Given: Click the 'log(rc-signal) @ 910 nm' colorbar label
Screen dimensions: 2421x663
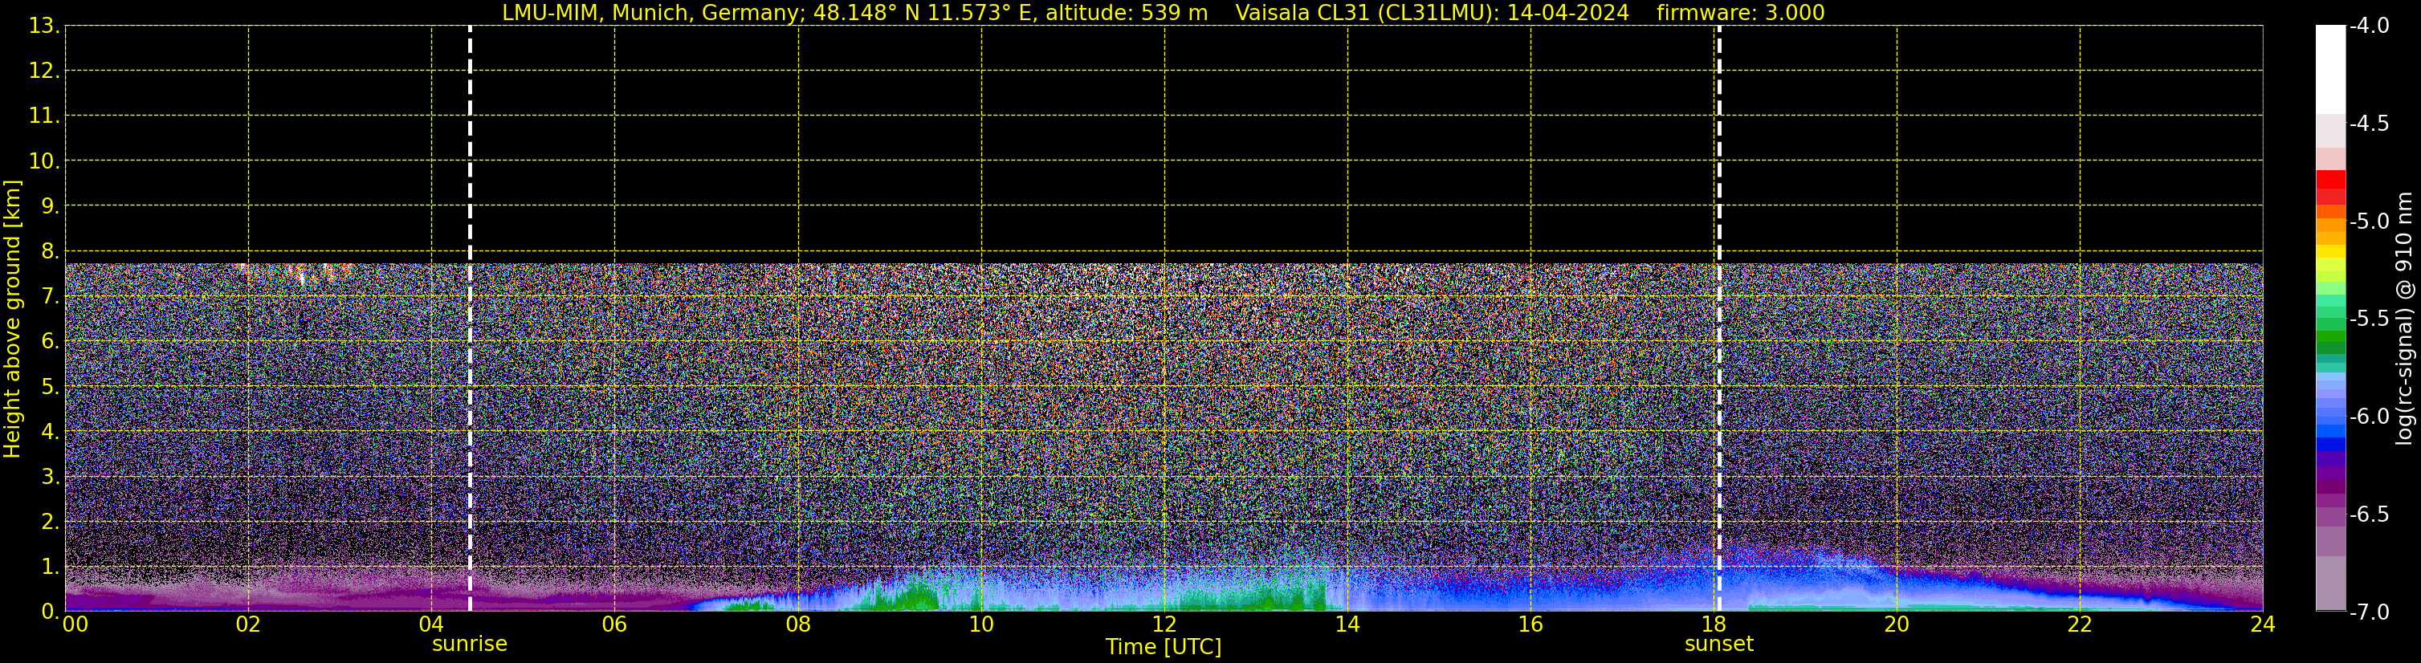Looking at the screenshot, I should [x=2404, y=319].
